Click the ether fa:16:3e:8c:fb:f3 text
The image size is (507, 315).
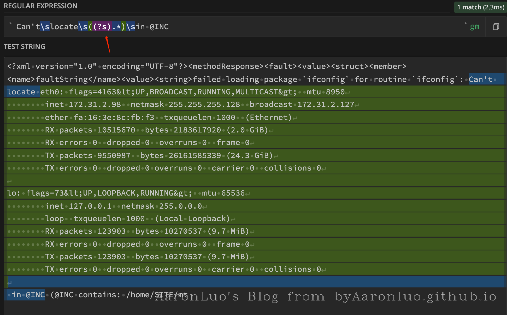tap(99, 117)
